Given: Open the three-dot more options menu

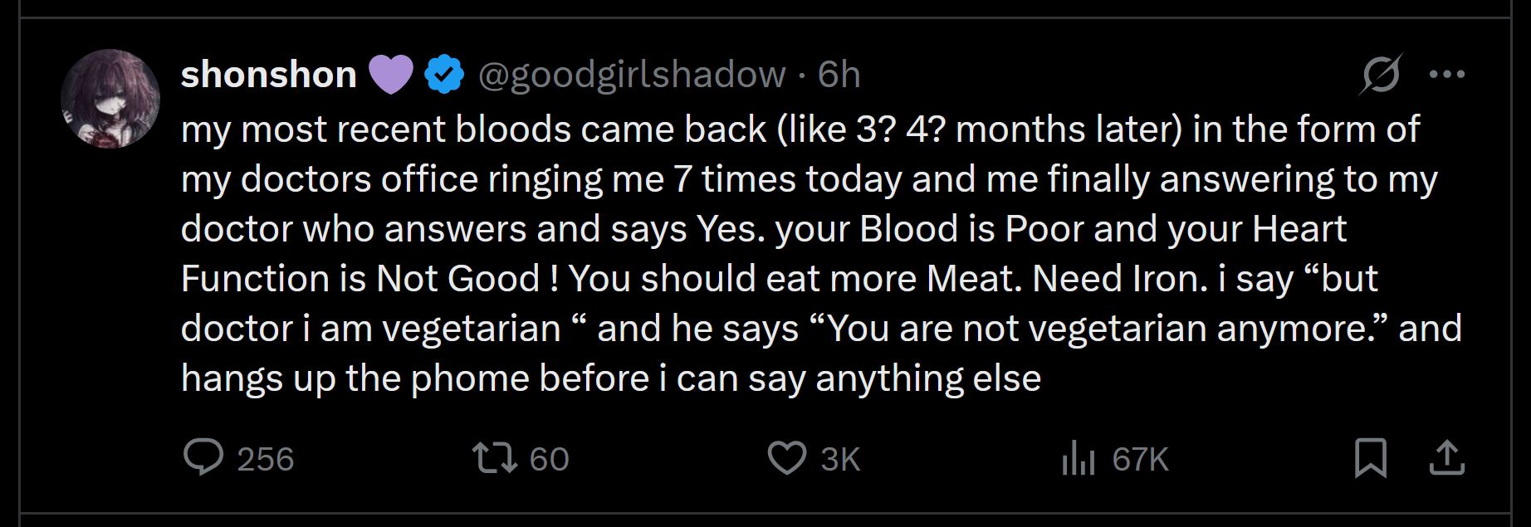Looking at the screenshot, I should [1447, 75].
